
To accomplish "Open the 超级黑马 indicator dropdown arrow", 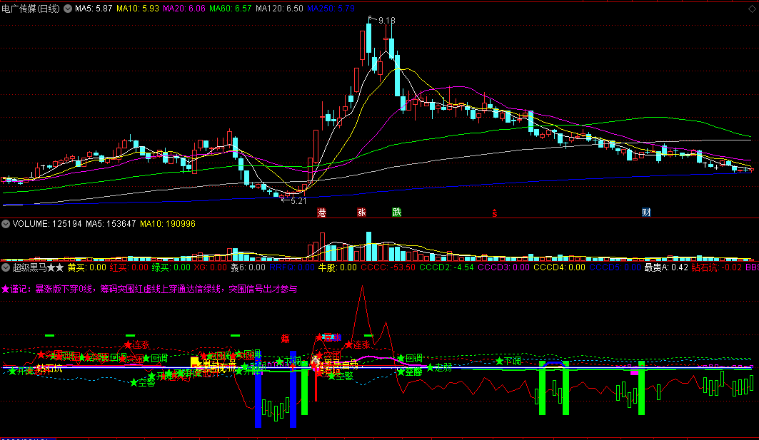I will click(6, 267).
